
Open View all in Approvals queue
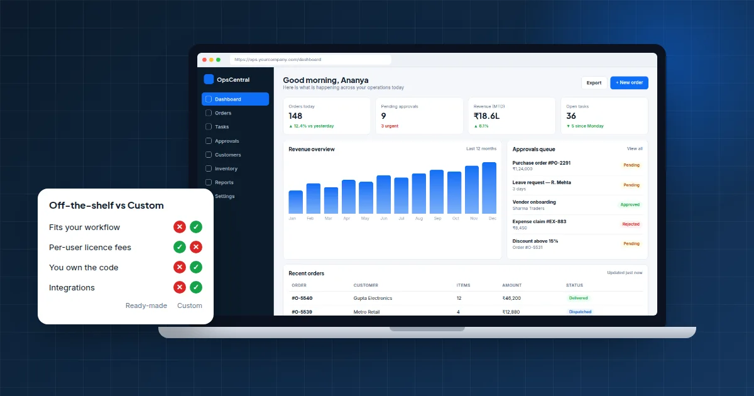tap(635, 149)
